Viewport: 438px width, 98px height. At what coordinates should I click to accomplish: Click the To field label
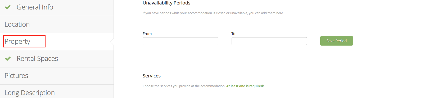(x=233, y=34)
